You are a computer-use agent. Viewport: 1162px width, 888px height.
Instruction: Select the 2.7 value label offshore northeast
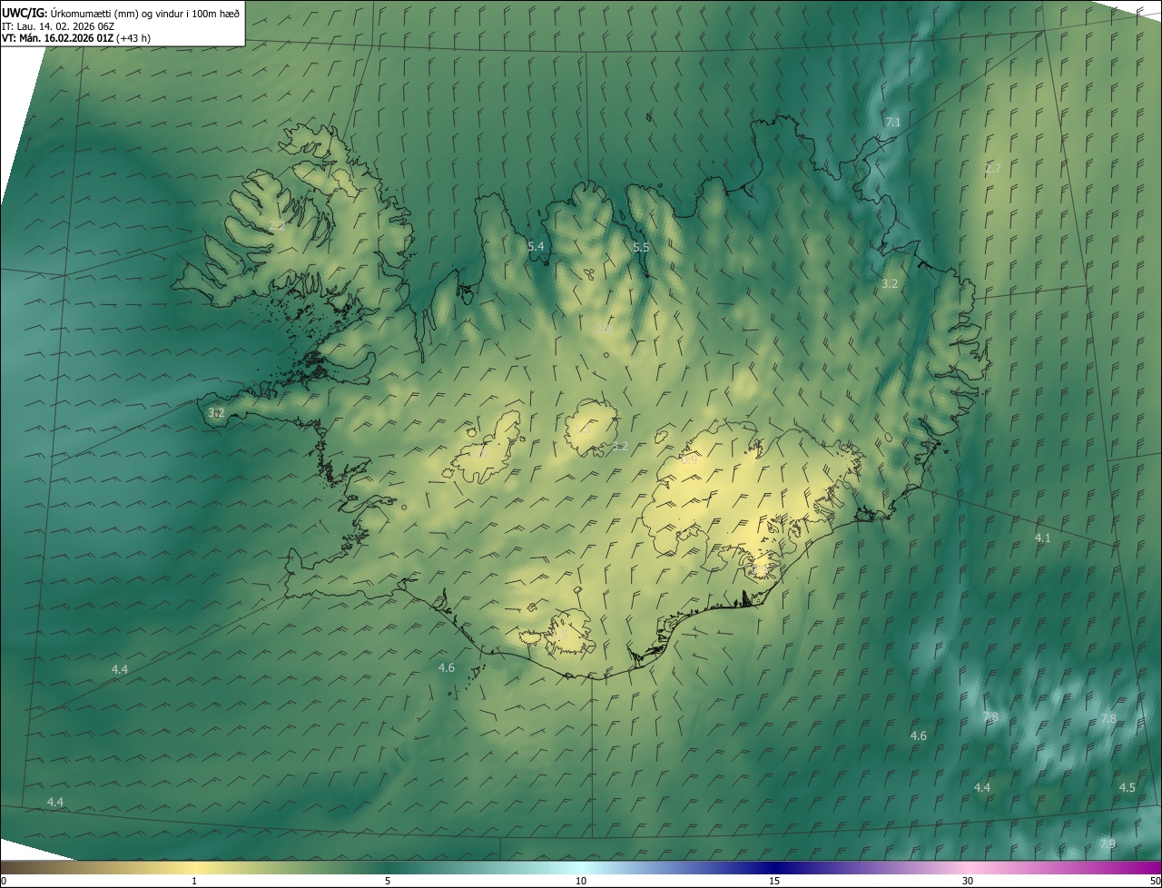(x=993, y=168)
